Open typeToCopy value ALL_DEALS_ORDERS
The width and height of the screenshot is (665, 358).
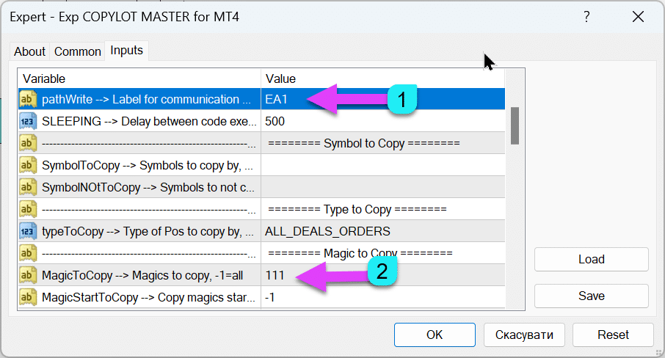[x=327, y=231]
